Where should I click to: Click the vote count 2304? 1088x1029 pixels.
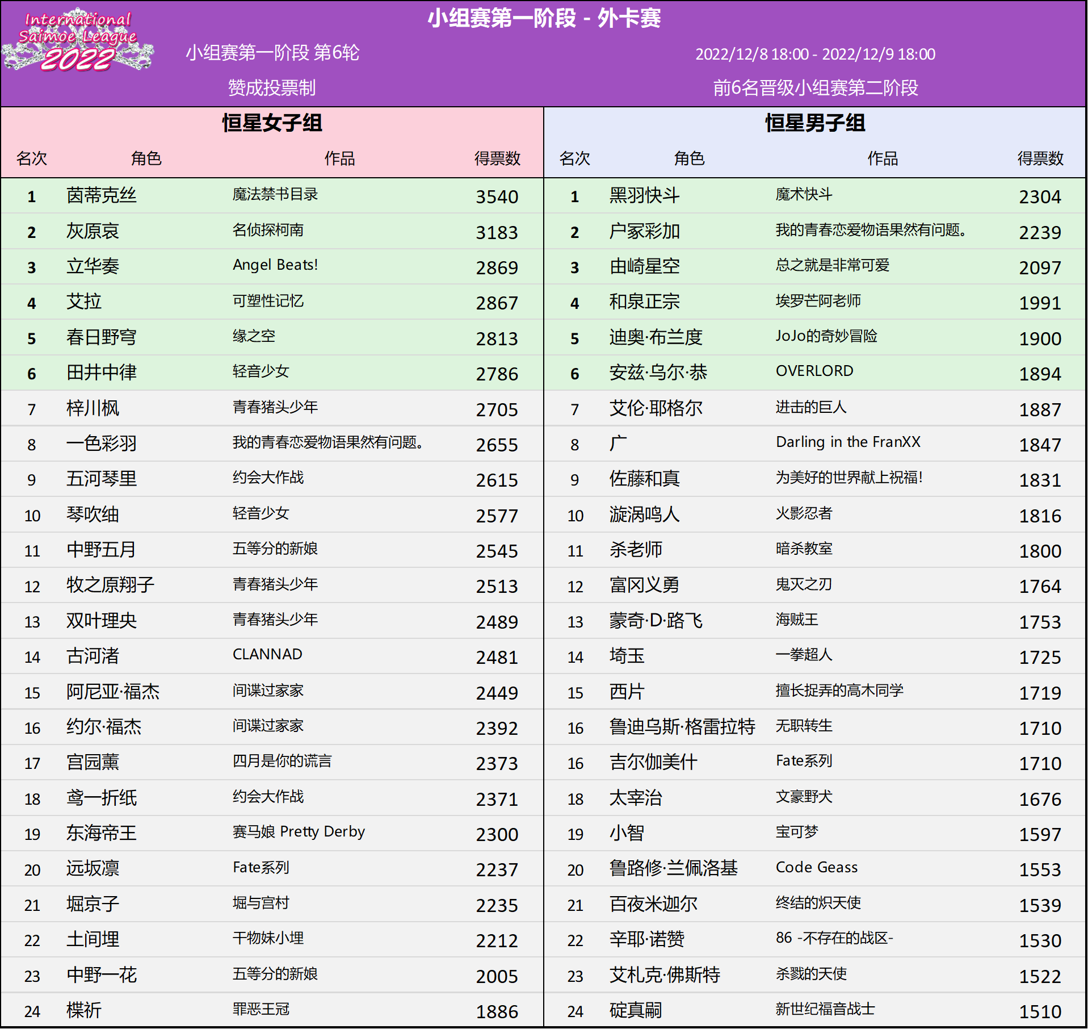click(x=1040, y=197)
